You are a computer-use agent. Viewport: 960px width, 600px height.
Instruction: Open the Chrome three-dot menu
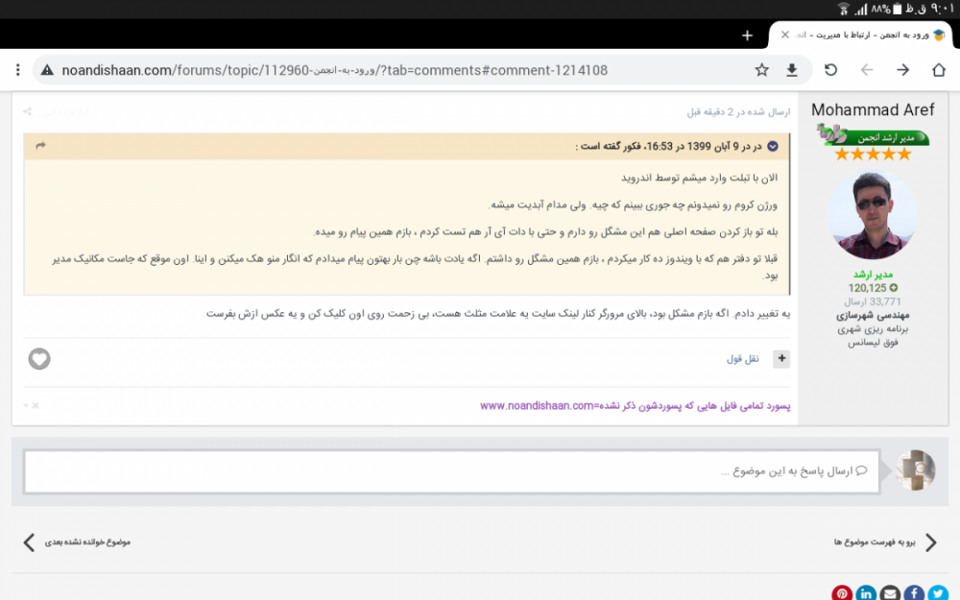(17, 69)
